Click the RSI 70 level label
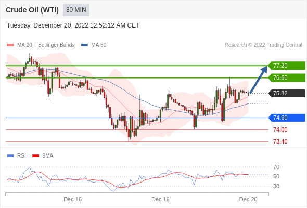This screenshot has width=307, height=208. pos(276,167)
